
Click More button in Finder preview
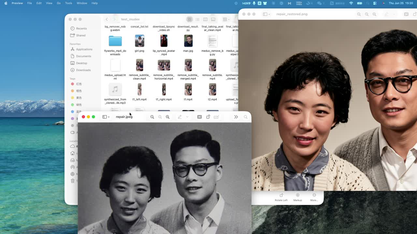[x=314, y=197]
